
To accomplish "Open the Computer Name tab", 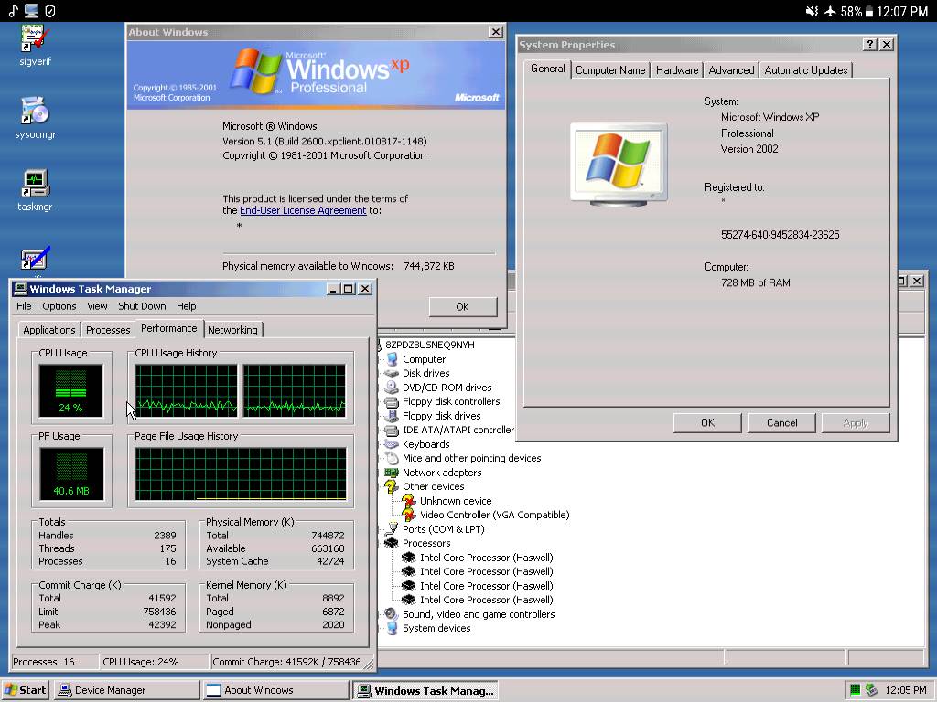I will point(610,70).
